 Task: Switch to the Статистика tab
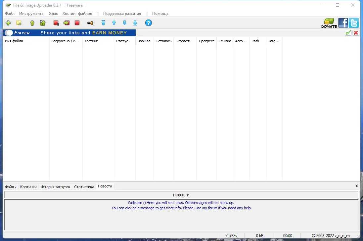pyautogui.click(x=84, y=187)
